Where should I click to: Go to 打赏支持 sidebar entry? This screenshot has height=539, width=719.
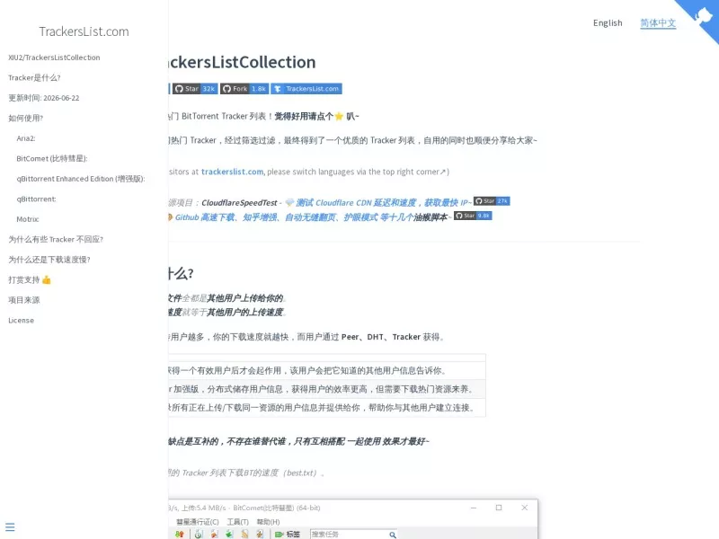30,279
